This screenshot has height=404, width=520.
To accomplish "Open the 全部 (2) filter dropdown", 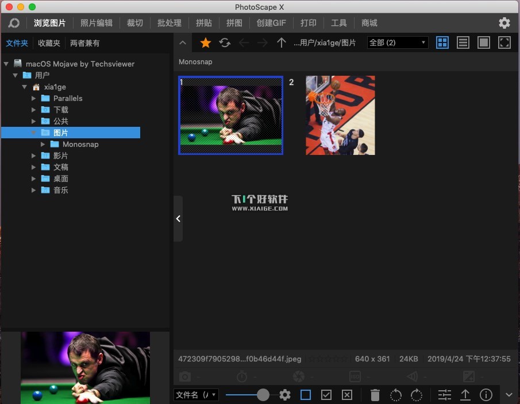I will pos(398,43).
